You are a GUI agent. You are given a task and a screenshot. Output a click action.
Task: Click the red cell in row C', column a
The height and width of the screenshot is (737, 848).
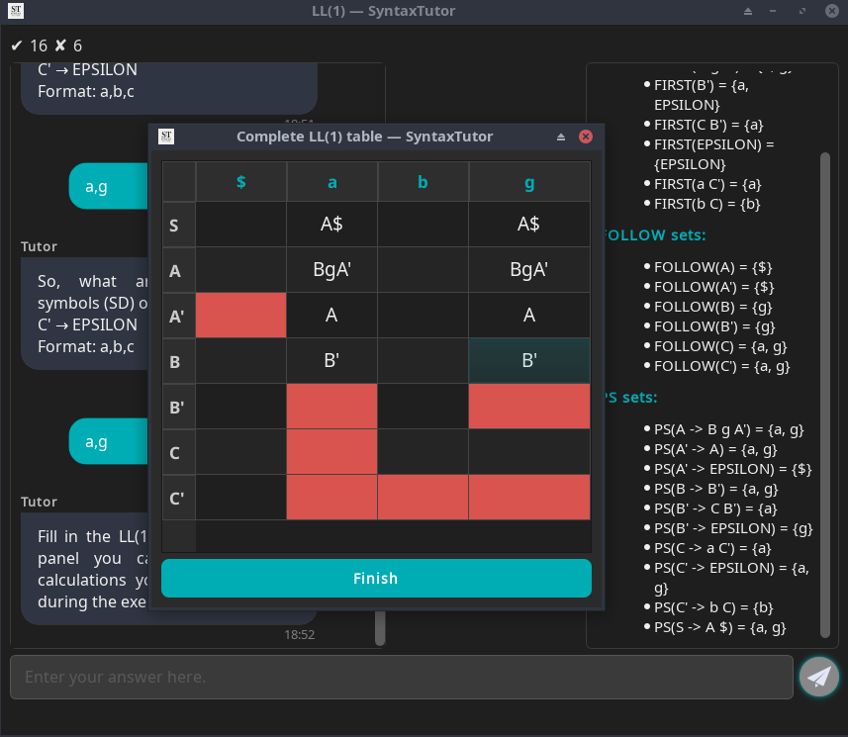point(332,497)
